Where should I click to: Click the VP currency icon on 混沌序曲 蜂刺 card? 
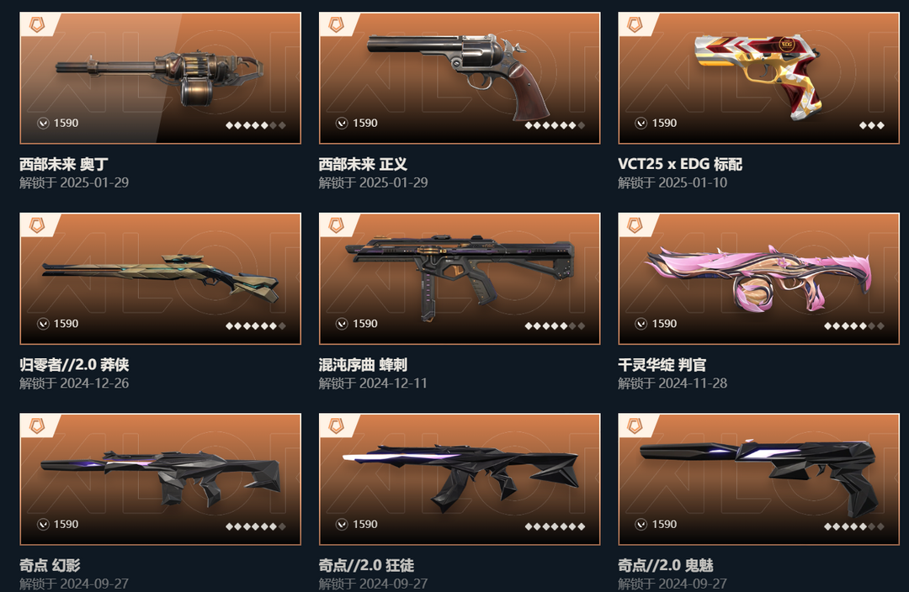[342, 324]
